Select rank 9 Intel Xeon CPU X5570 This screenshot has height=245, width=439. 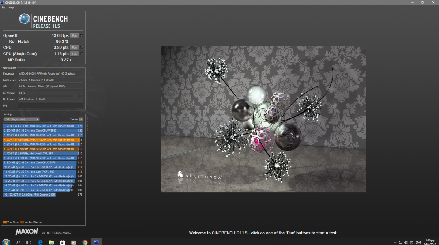click(43, 163)
